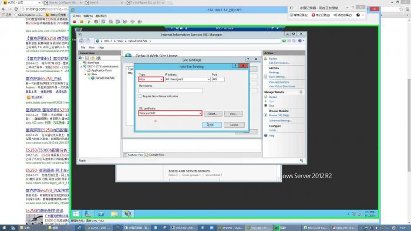The height and width of the screenshot is (231, 411).
Task: Click the restart guest icon in VM toolbar
Action: pyautogui.click(x=96, y=22)
